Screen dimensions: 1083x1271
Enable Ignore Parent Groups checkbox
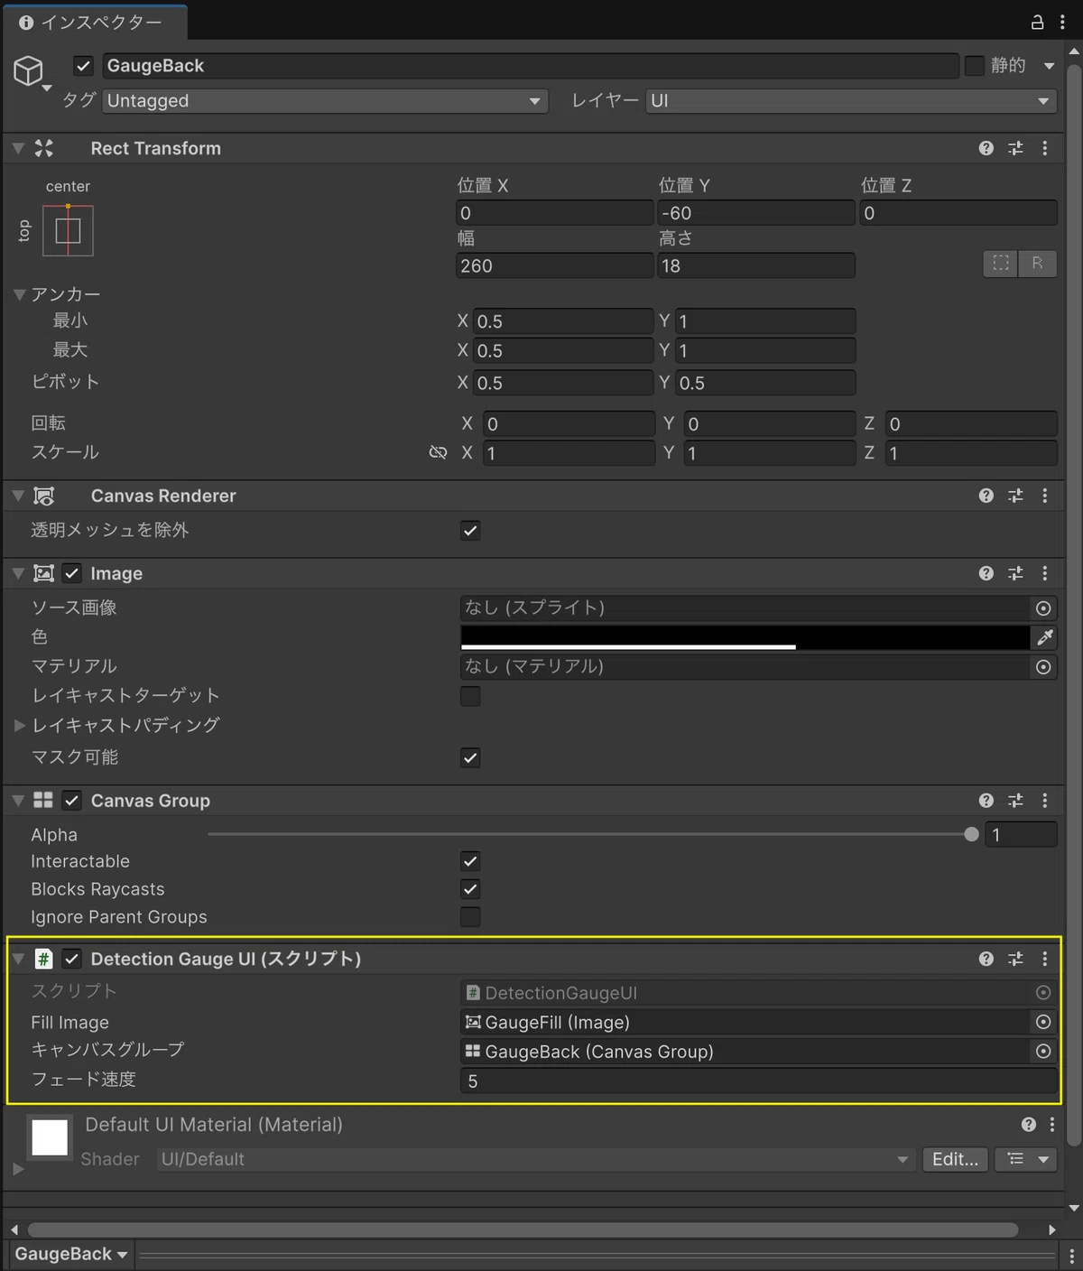pyautogui.click(x=470, y=917)
